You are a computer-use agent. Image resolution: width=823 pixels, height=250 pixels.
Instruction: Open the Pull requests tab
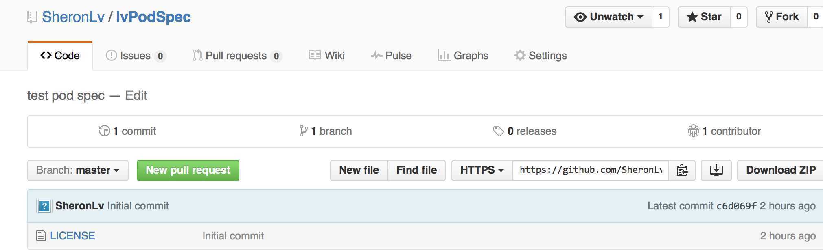coord(237,56)
